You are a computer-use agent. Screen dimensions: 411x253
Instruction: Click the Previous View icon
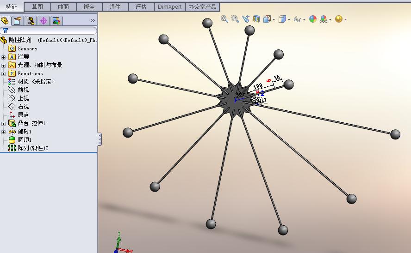[246, 19]
